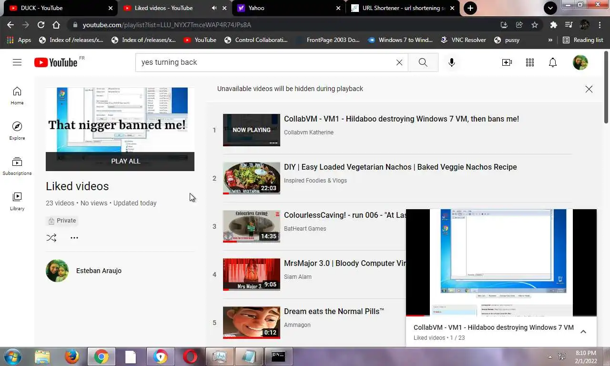Open the Apps bookmarks shortcut

(x=19, y=40)
